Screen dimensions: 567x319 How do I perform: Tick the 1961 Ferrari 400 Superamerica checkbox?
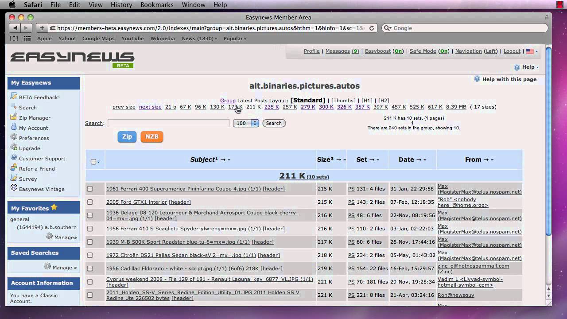[x=90, y=189]
